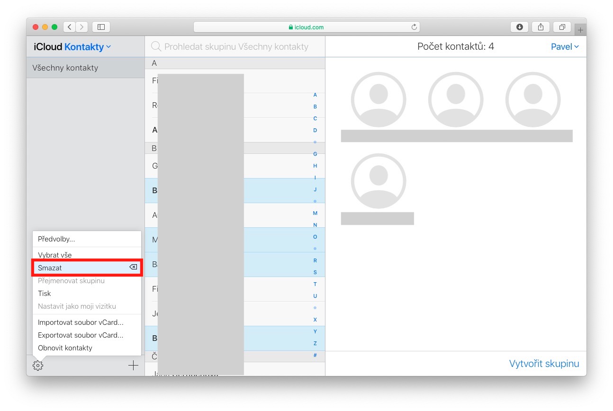Image resolution: width=613 pixels, height=411 pixels.
Task: Jump to letter R in index
Action: (x=315, y=260)
